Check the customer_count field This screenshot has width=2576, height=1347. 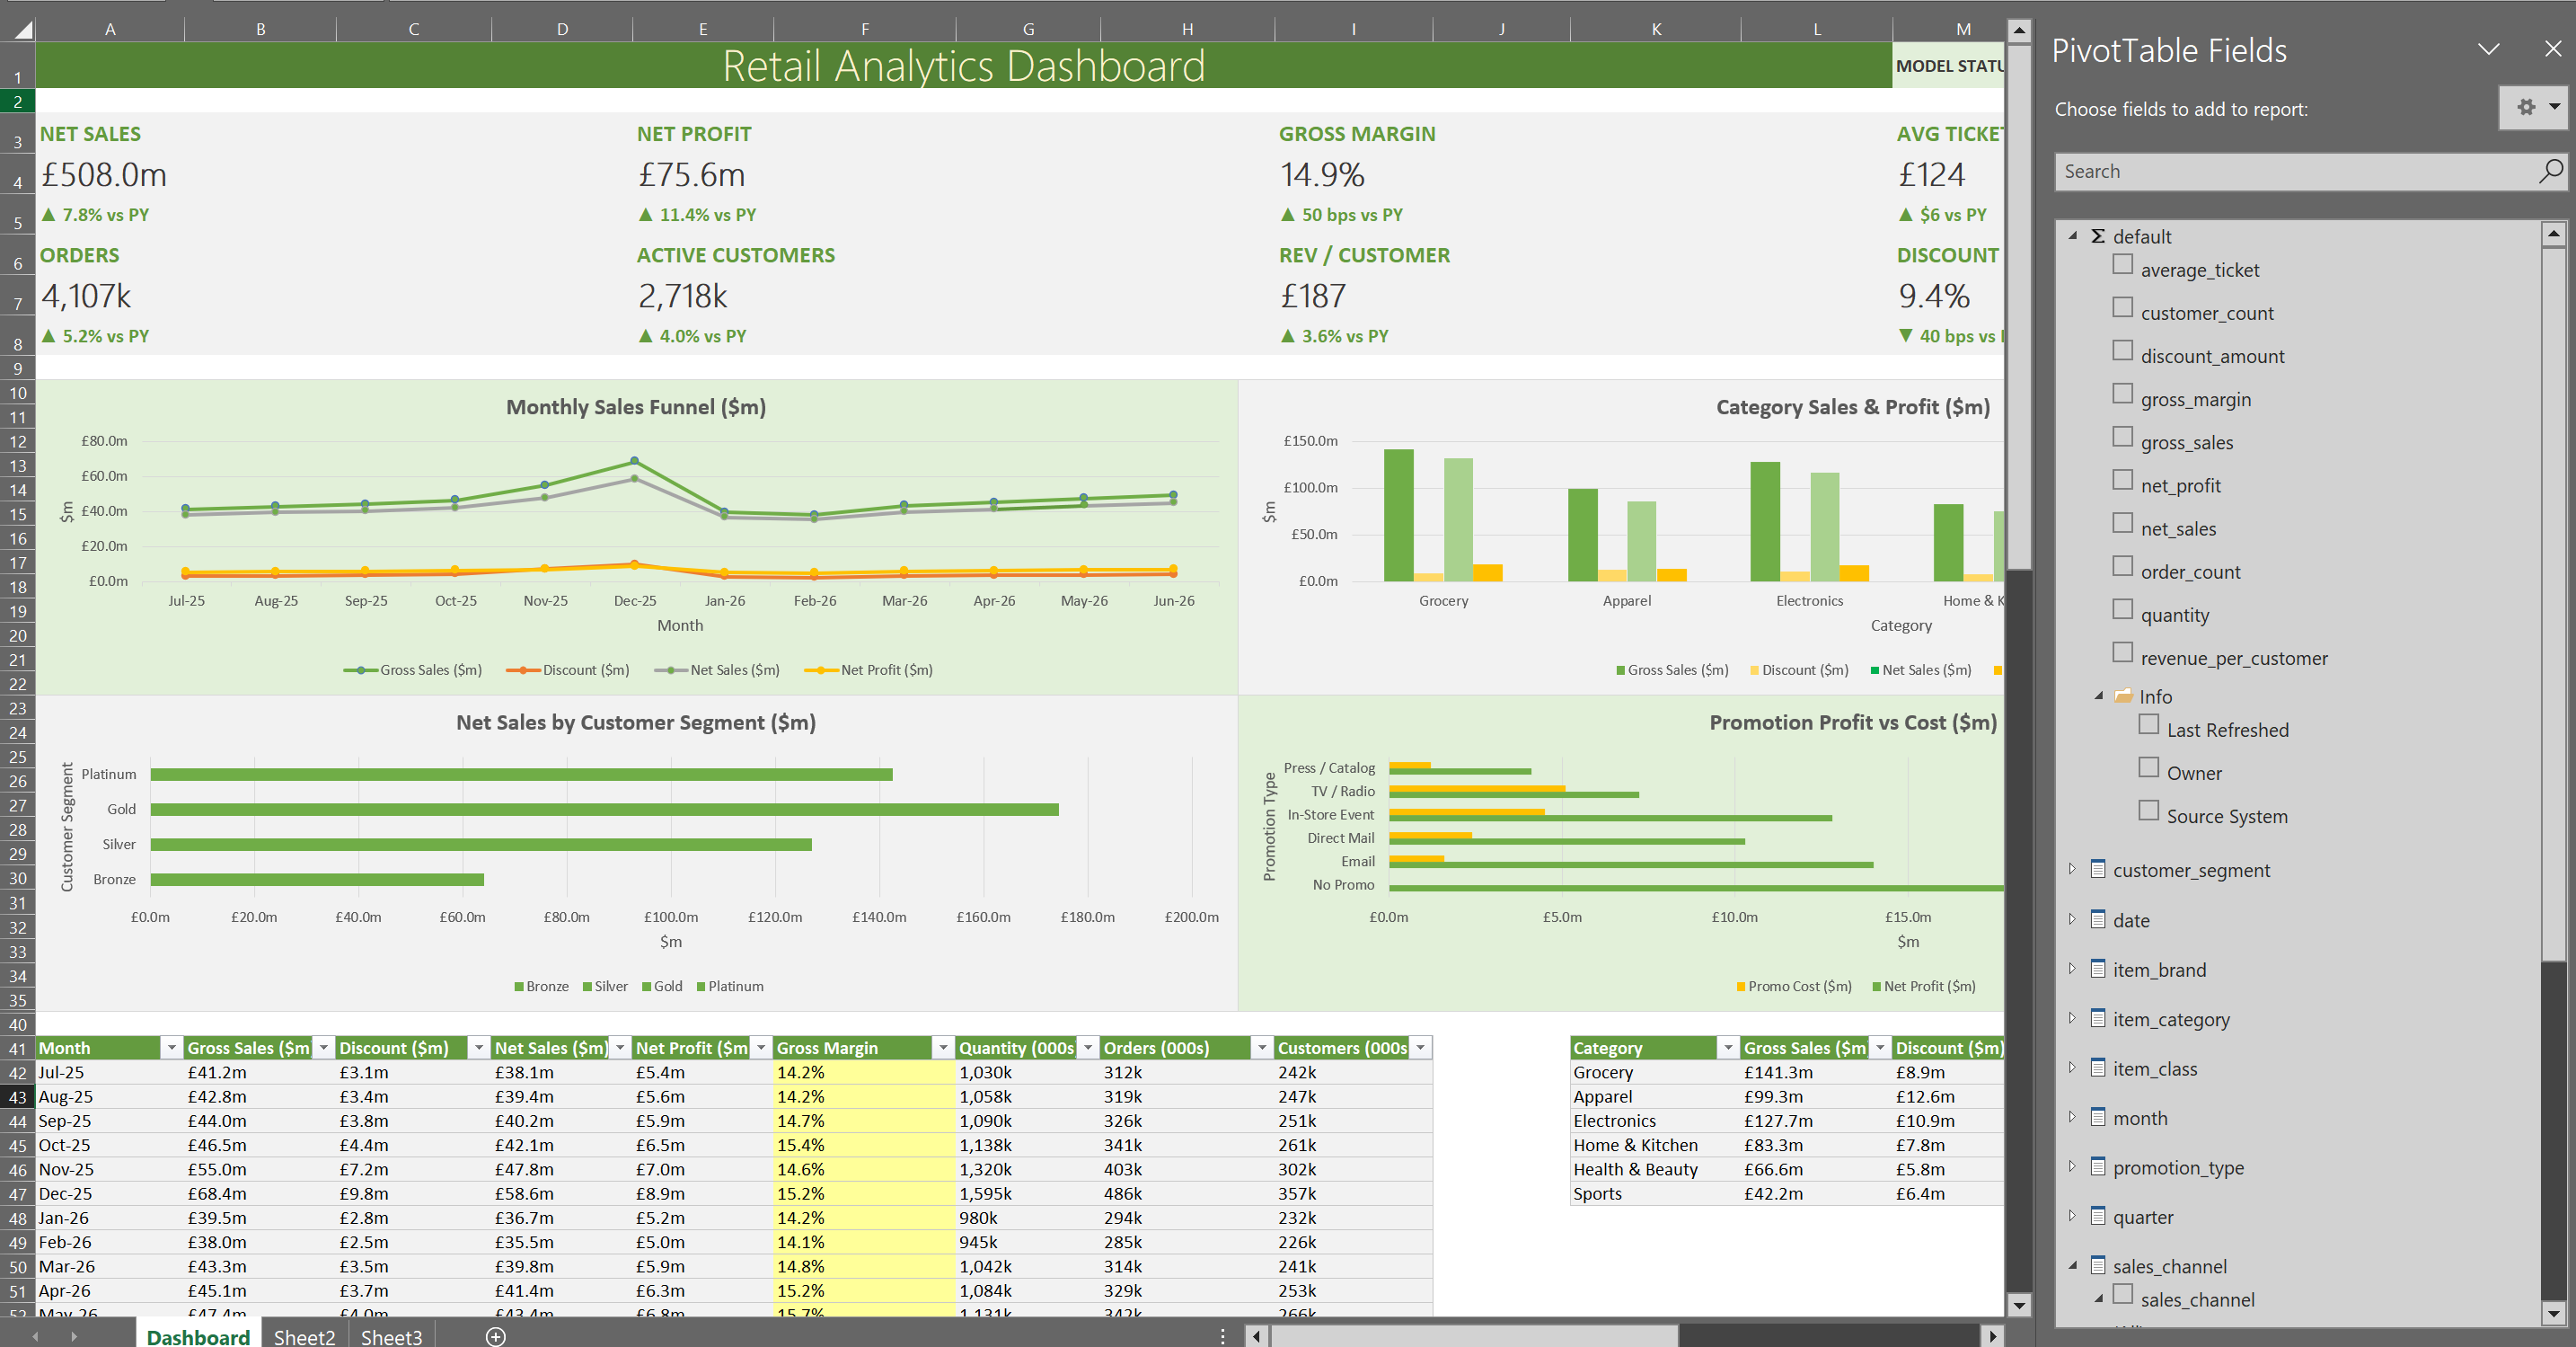2122,307
